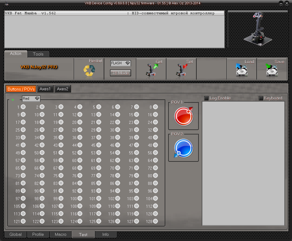The width and height of the screenshot is (292, 241).
Task: Click button 100 indicator LED
Action: point(80,199)
